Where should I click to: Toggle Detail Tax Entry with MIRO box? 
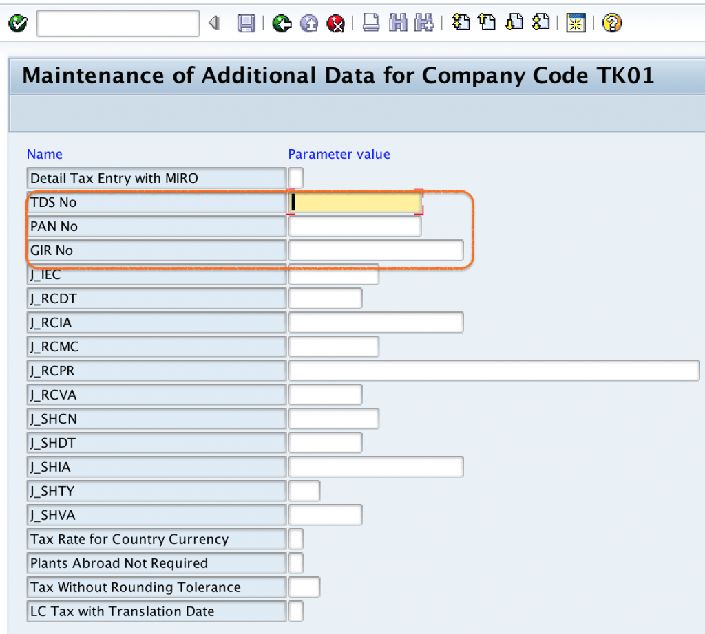click(295, 178)
